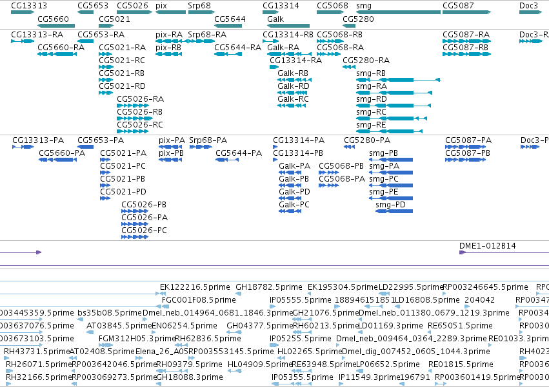The height and width of the screenshot is (387, 549).
Task: Select the Galk-PC protein label
Action: click(x=294, y=205)
